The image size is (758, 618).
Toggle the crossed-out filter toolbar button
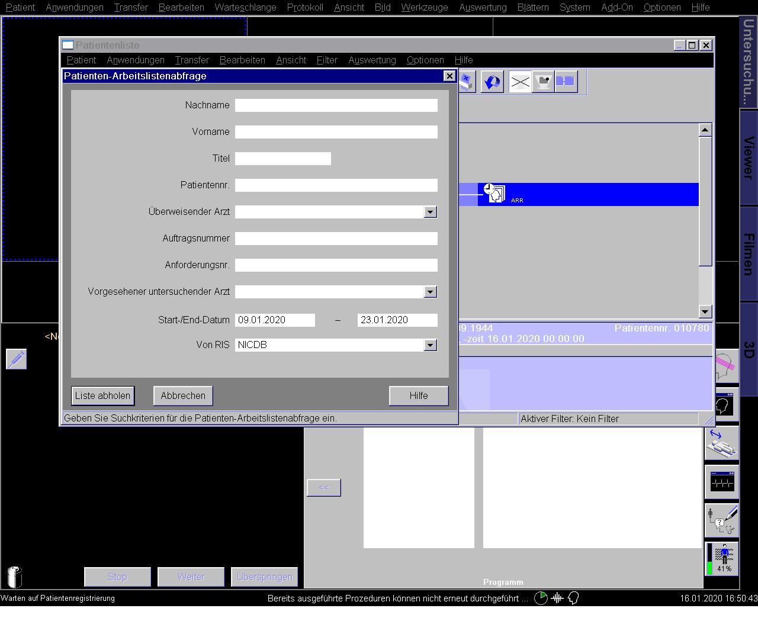[x=520, y=82]
